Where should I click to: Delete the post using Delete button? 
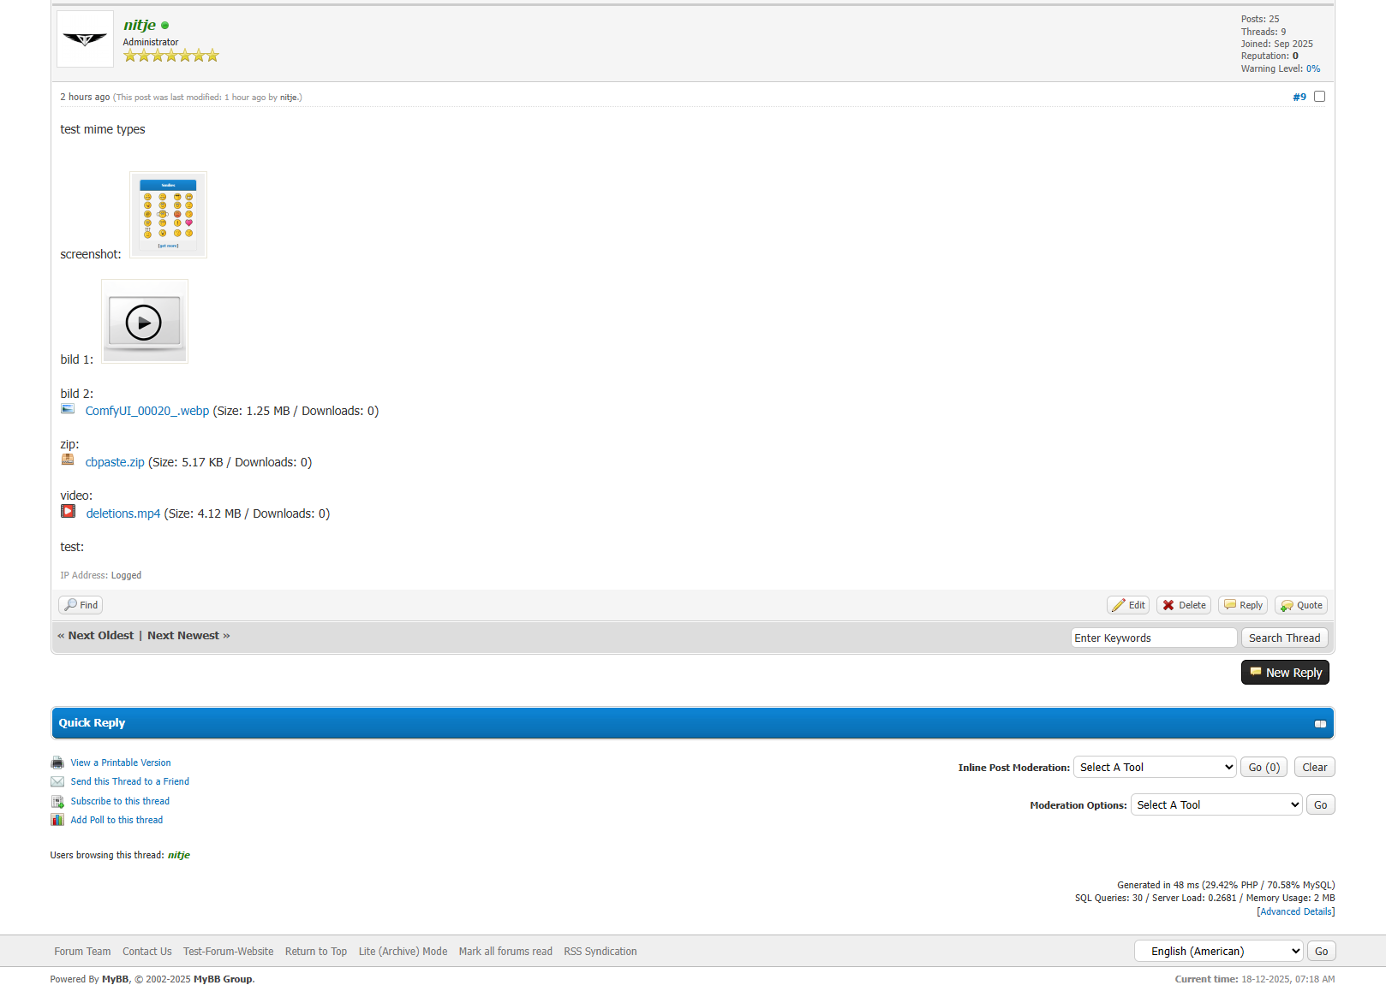(x=1183, y=605)
